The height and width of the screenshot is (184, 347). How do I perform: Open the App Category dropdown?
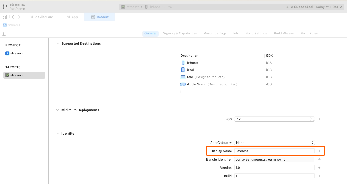[275, 143]
